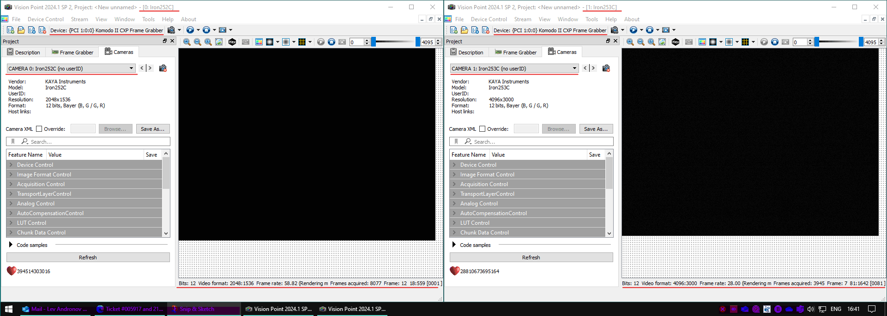
Task: Click Close Project icon in Iron253C window
Action: 485,30
